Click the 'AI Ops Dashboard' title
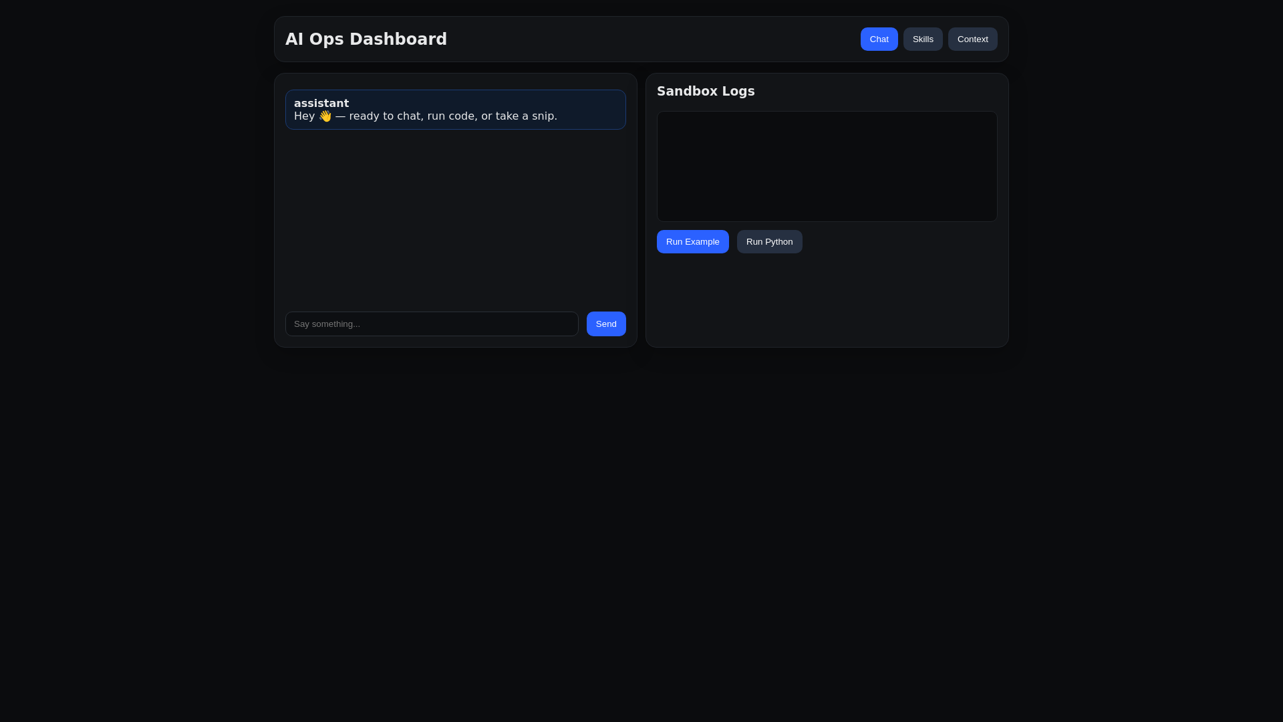The image size is (1283, 722). pyautogui.click(x=366, y=39)
